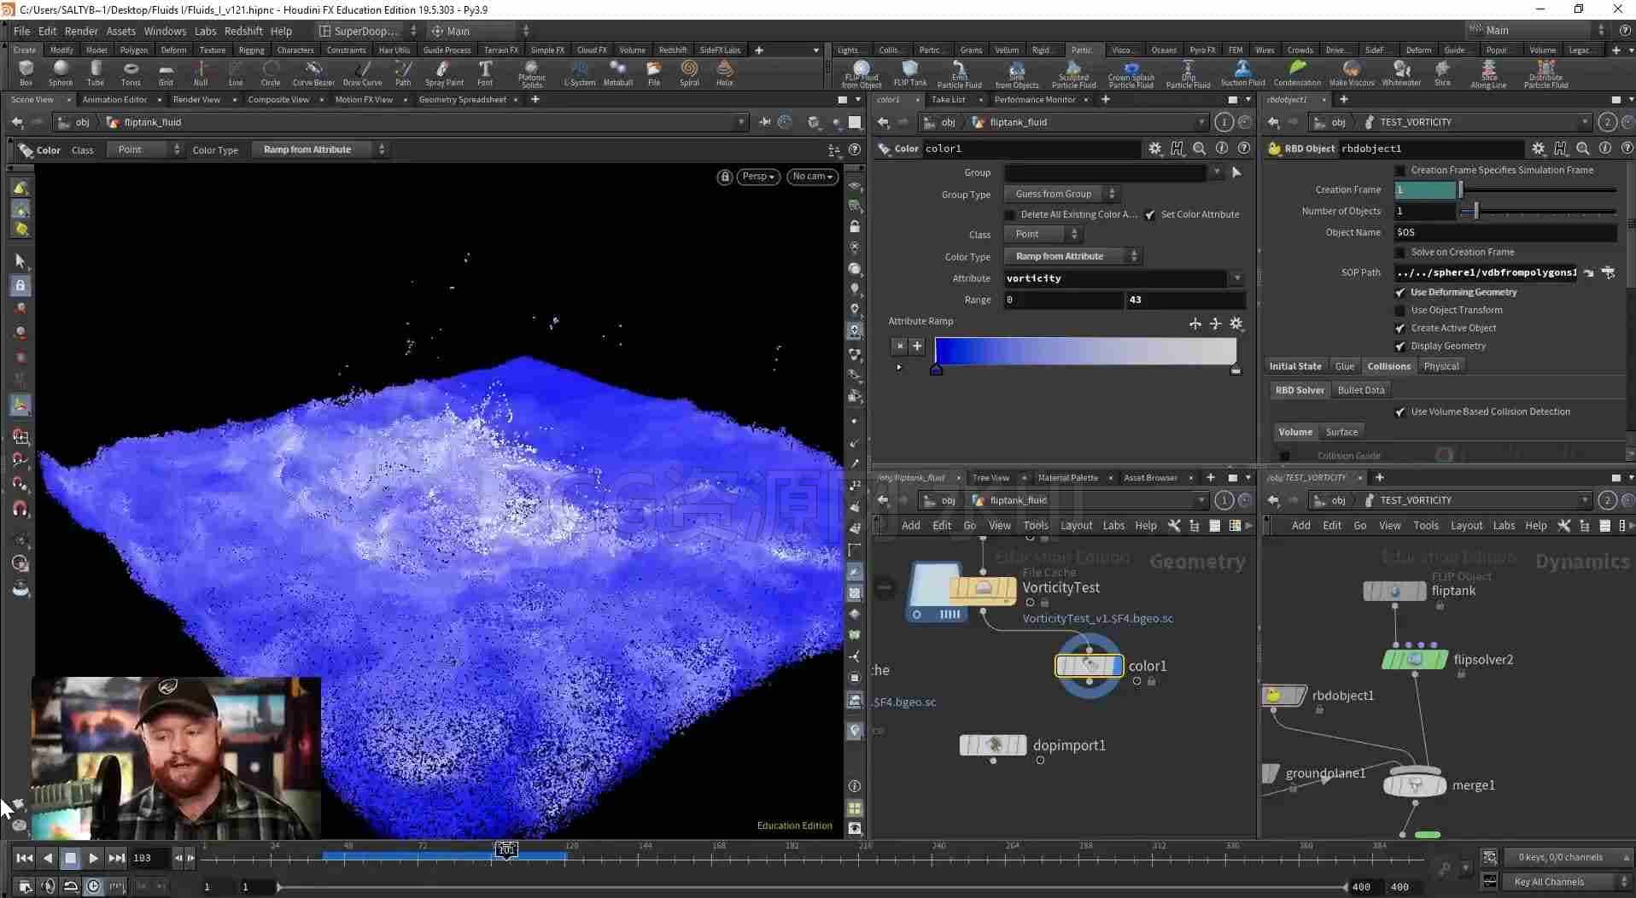Toggle Use Volume Based Collision Detection

click(1399, 412)
